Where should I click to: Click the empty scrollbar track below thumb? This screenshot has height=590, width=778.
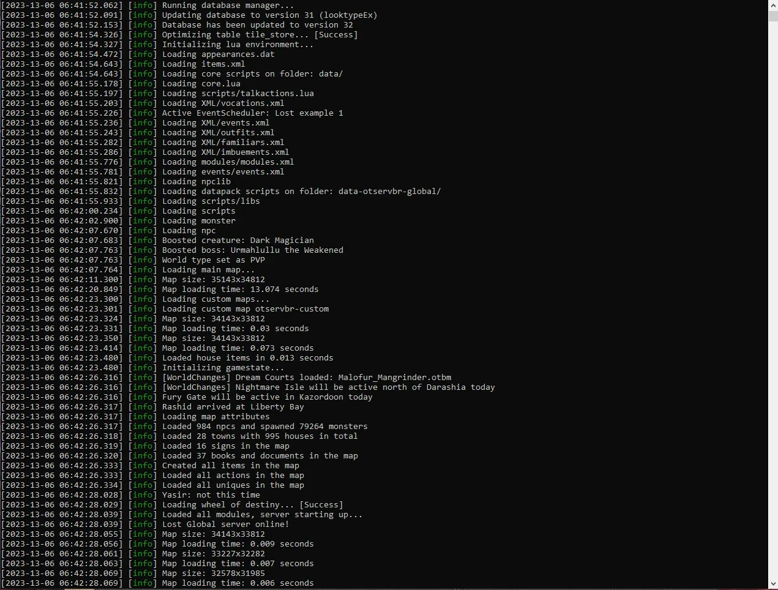[x=772, y=300]
